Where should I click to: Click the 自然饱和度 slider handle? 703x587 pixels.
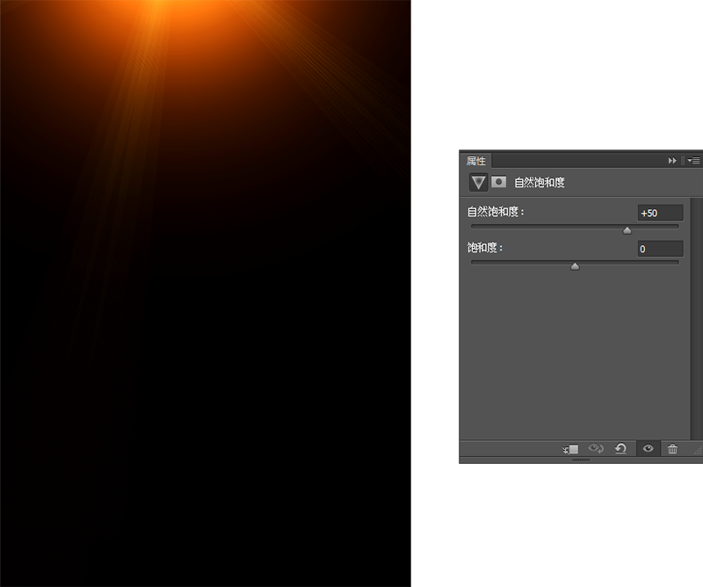pos(627,230)
